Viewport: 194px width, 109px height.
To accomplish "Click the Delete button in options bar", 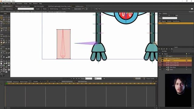I will 45,9.
